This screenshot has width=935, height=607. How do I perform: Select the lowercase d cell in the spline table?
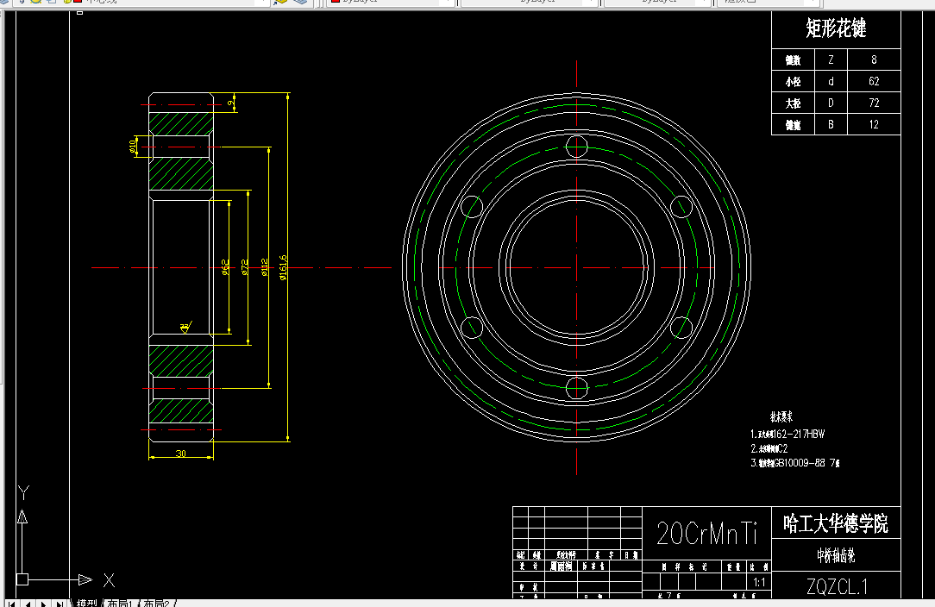(x=831, y=81)
